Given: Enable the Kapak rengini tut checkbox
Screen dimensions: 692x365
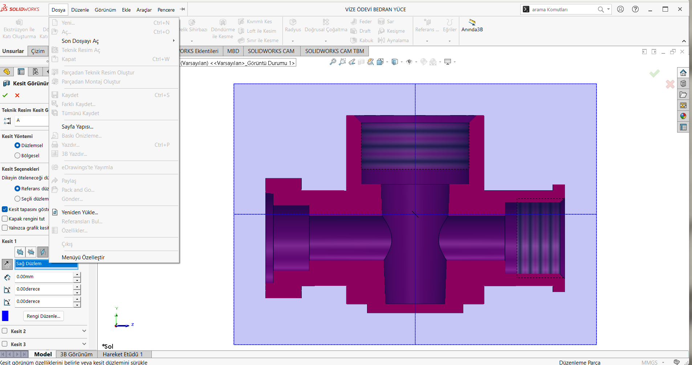Looking at the screenshot, I should tap(5, 219).
